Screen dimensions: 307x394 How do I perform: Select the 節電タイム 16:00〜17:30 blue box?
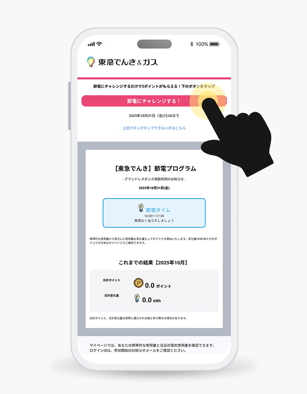(x=154, y=213)
